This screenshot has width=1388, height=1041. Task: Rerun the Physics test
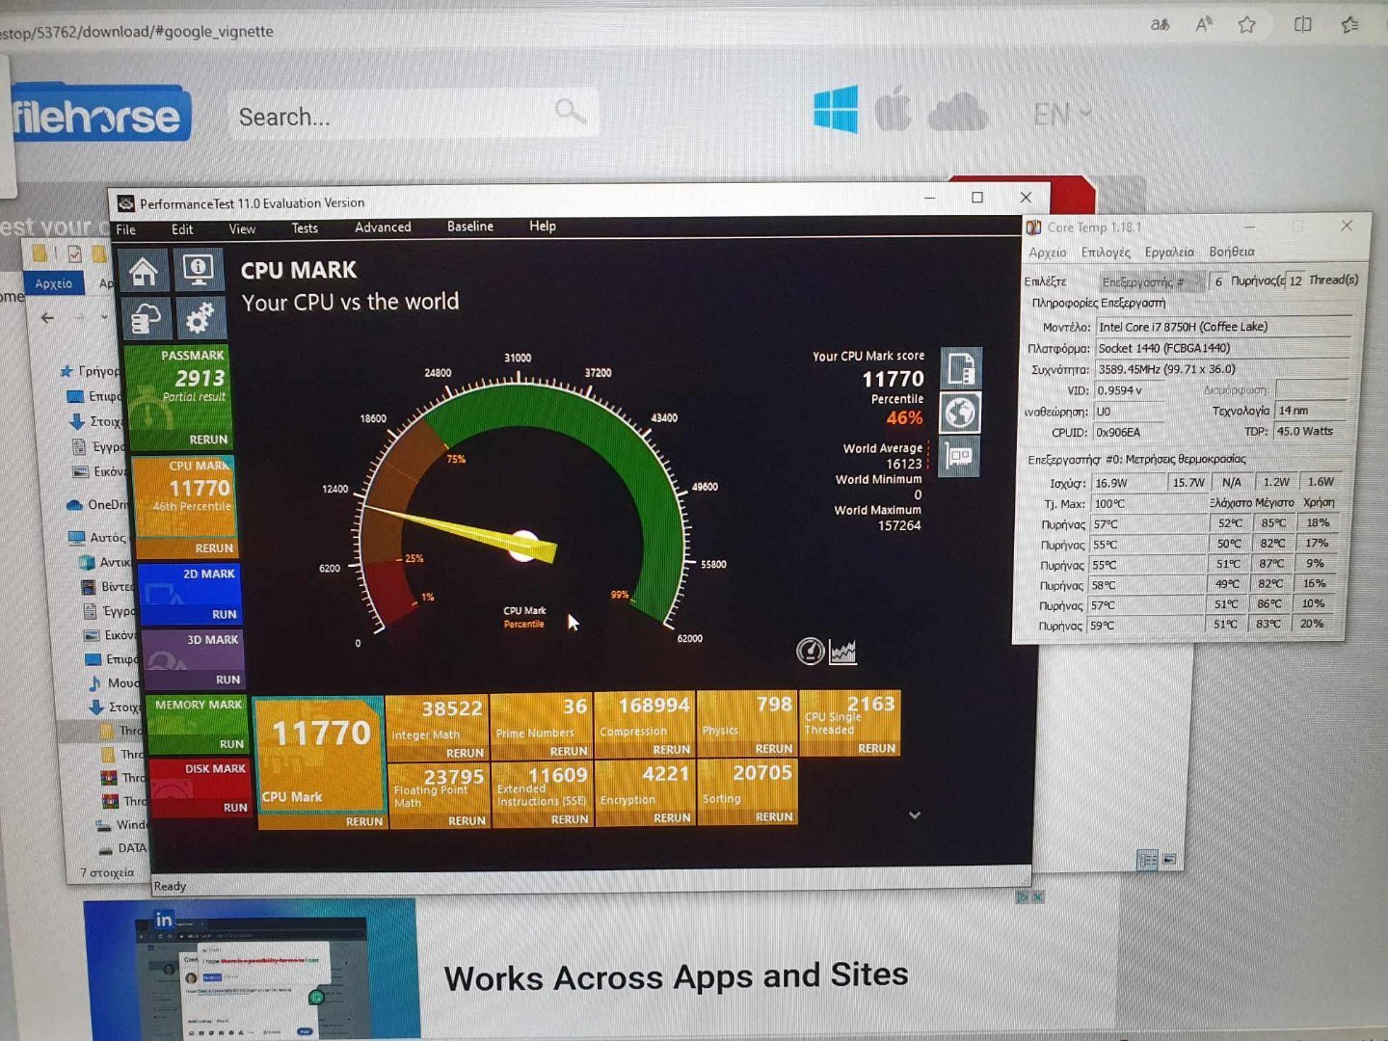click(774, 749)
